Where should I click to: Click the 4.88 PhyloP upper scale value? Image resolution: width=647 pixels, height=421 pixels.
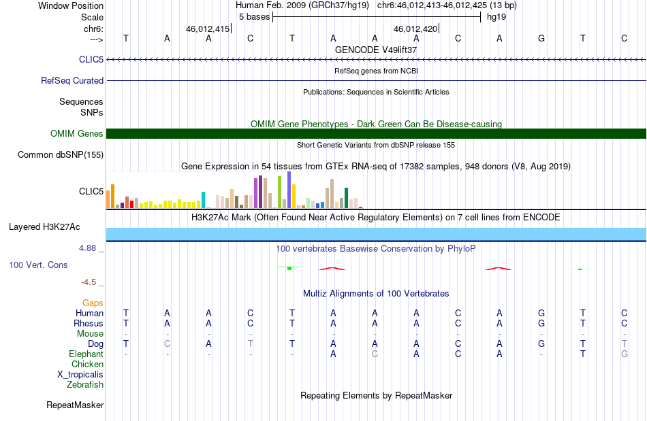(x=87, y=248)
